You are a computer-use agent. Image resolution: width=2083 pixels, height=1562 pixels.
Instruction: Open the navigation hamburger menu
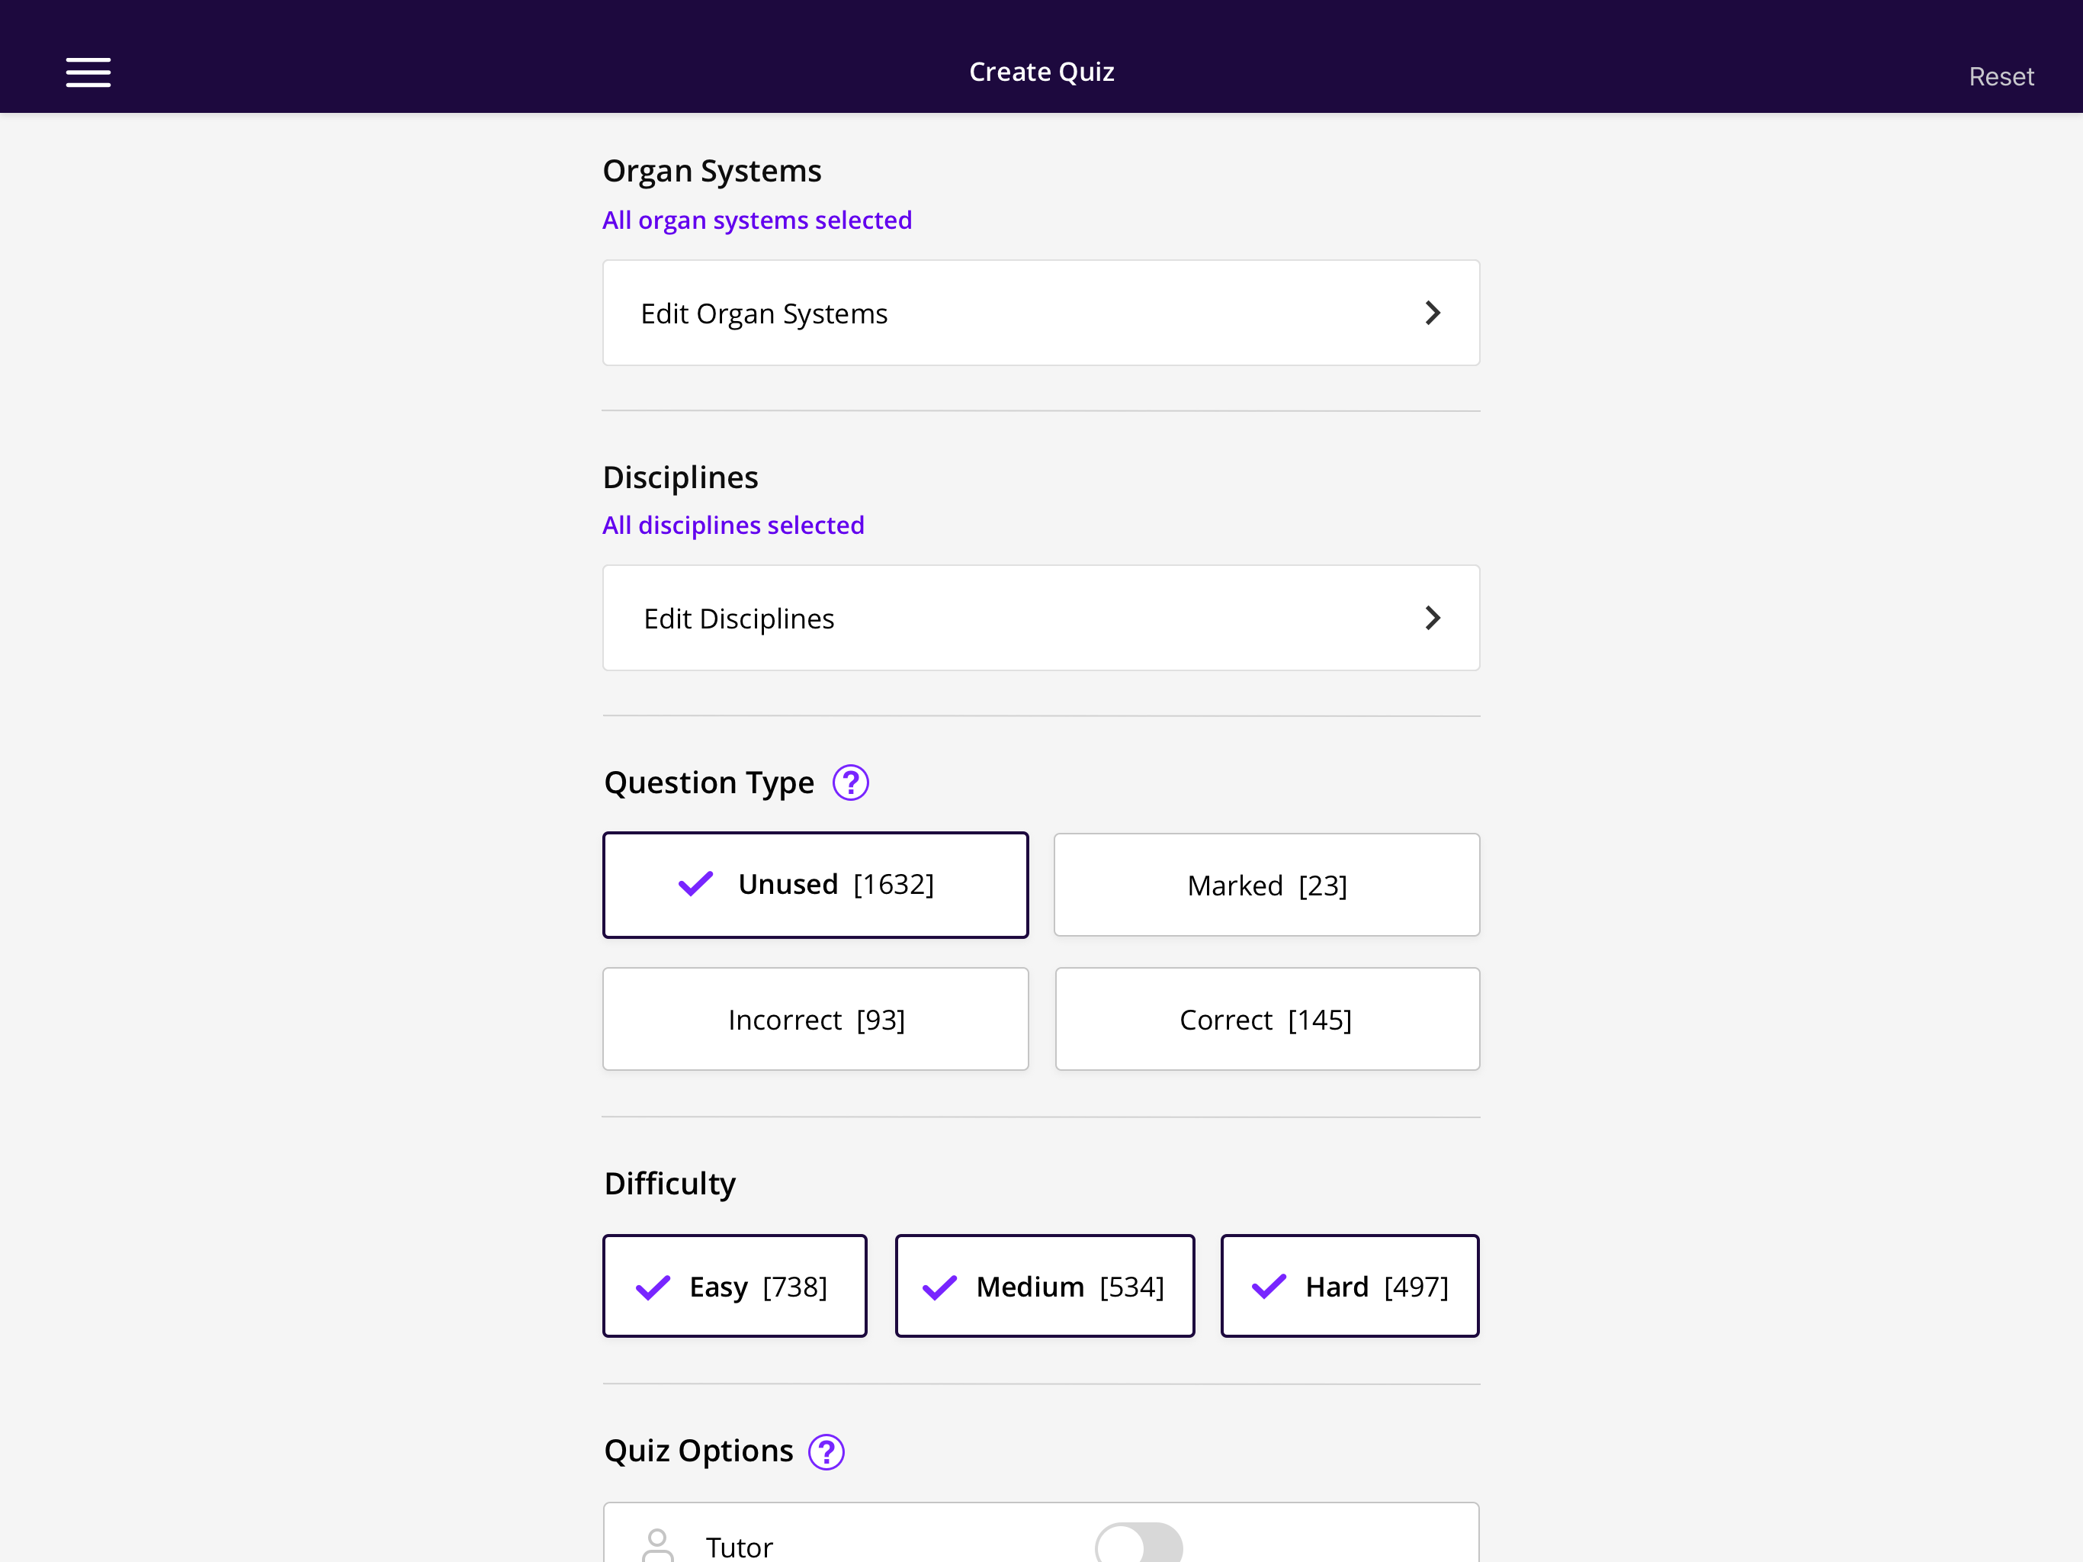tap(88, 72)
